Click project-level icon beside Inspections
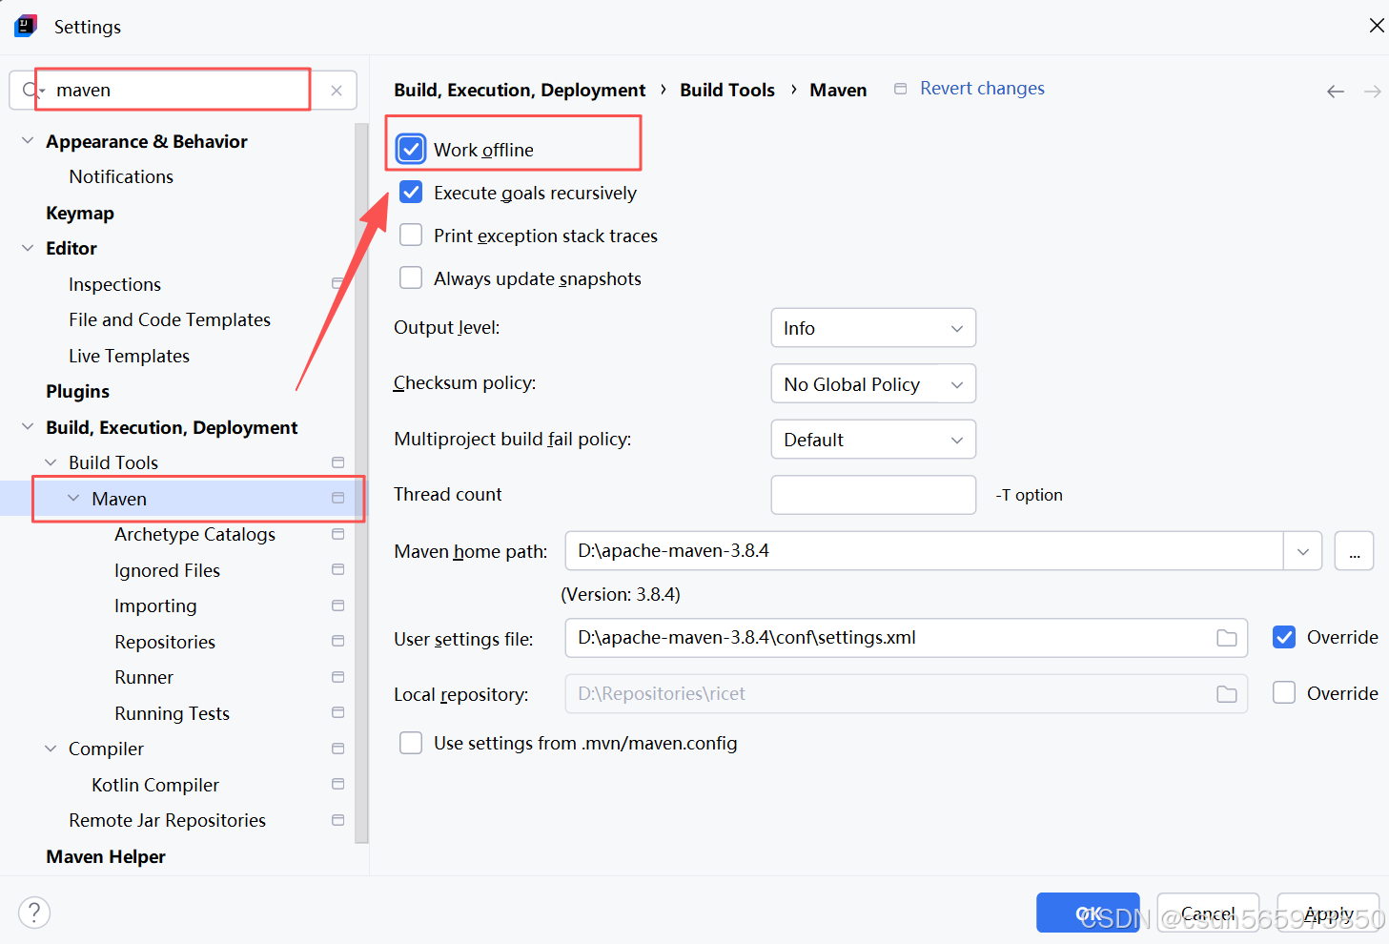The width and height of the screenshot is (1389, 944). [337, 283]
